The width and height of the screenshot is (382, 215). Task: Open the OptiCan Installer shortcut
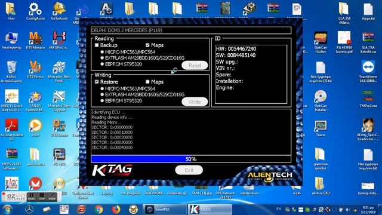click(x=321, y=100)
